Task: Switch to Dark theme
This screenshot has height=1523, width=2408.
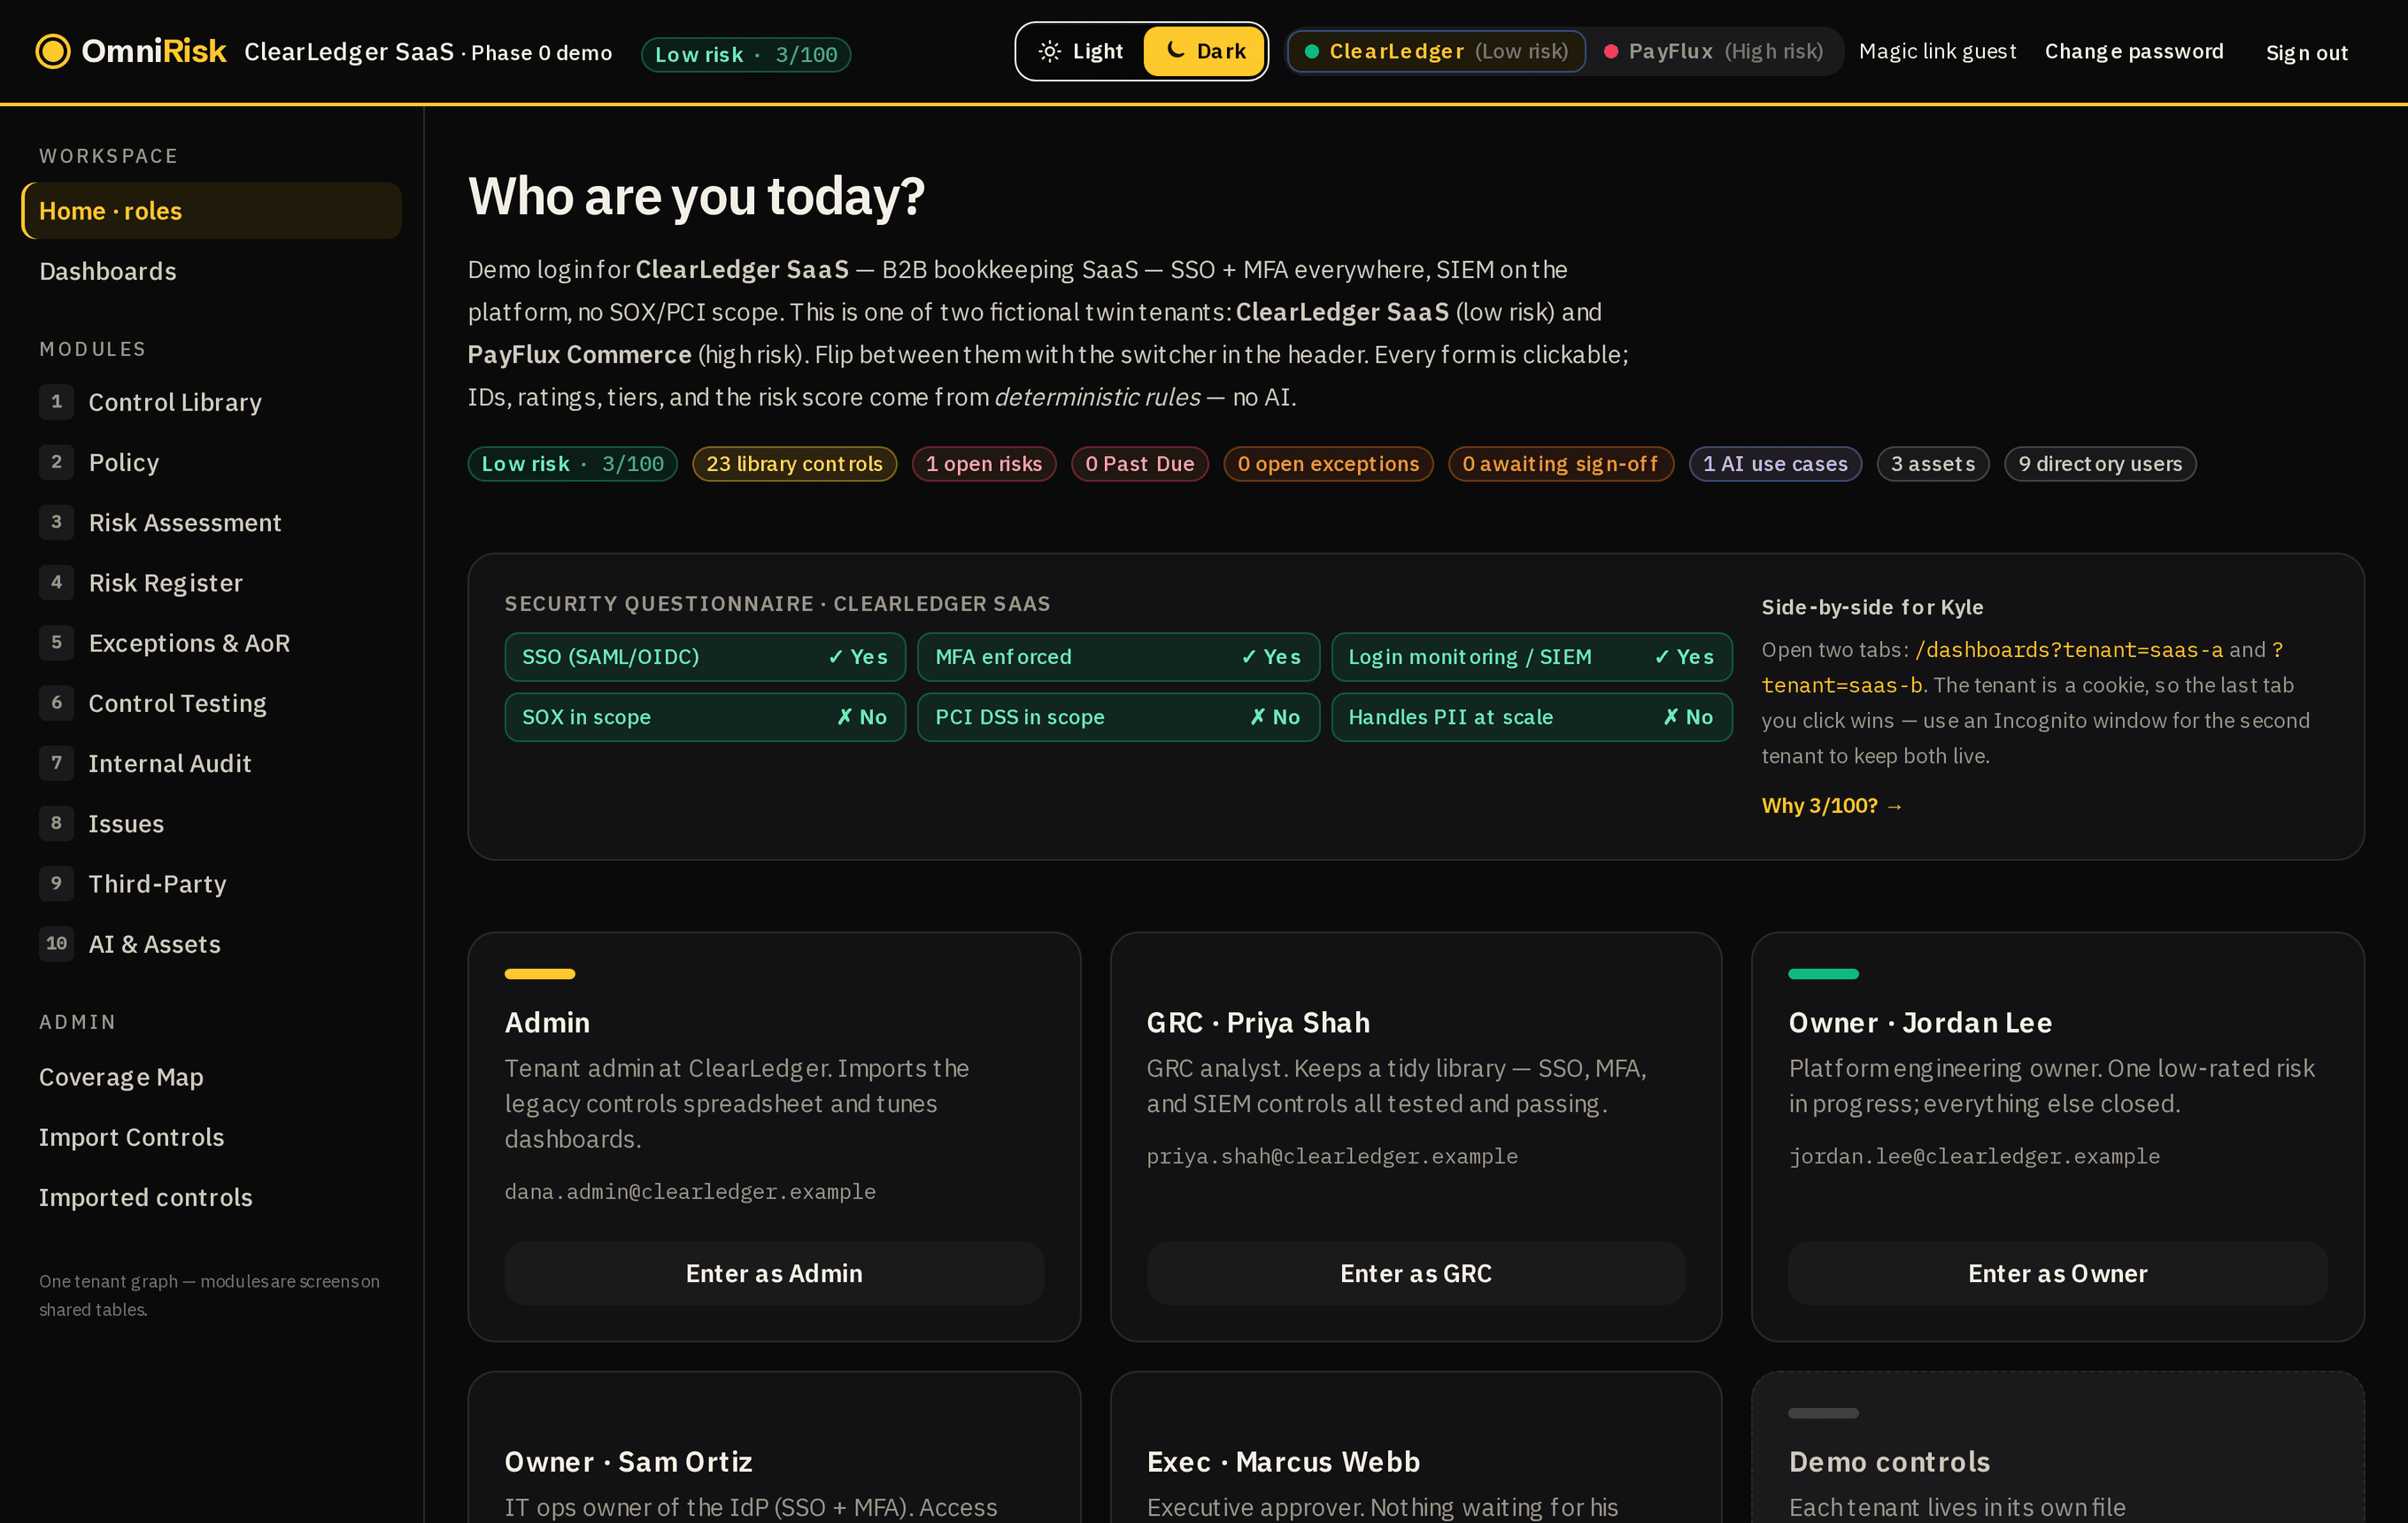Action: click(x=1204, y=51)
